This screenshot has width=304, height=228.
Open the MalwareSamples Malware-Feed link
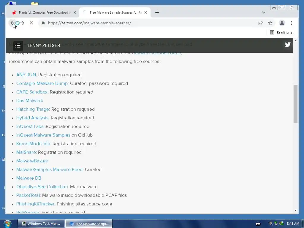coord(50,170)
